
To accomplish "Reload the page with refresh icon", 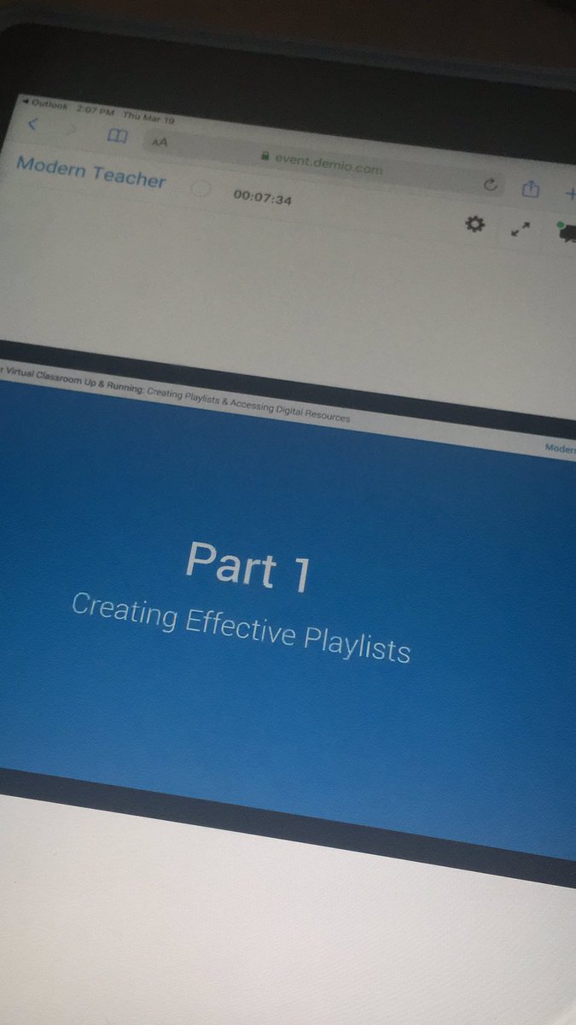I will [x=490, y=184].
